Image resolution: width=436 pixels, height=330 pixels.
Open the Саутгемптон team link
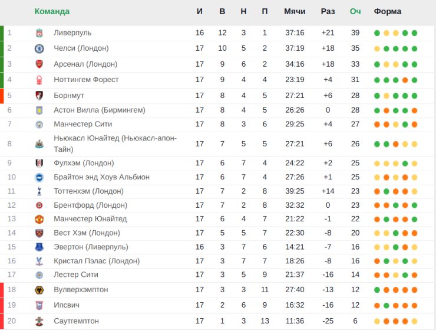(76, 321)
